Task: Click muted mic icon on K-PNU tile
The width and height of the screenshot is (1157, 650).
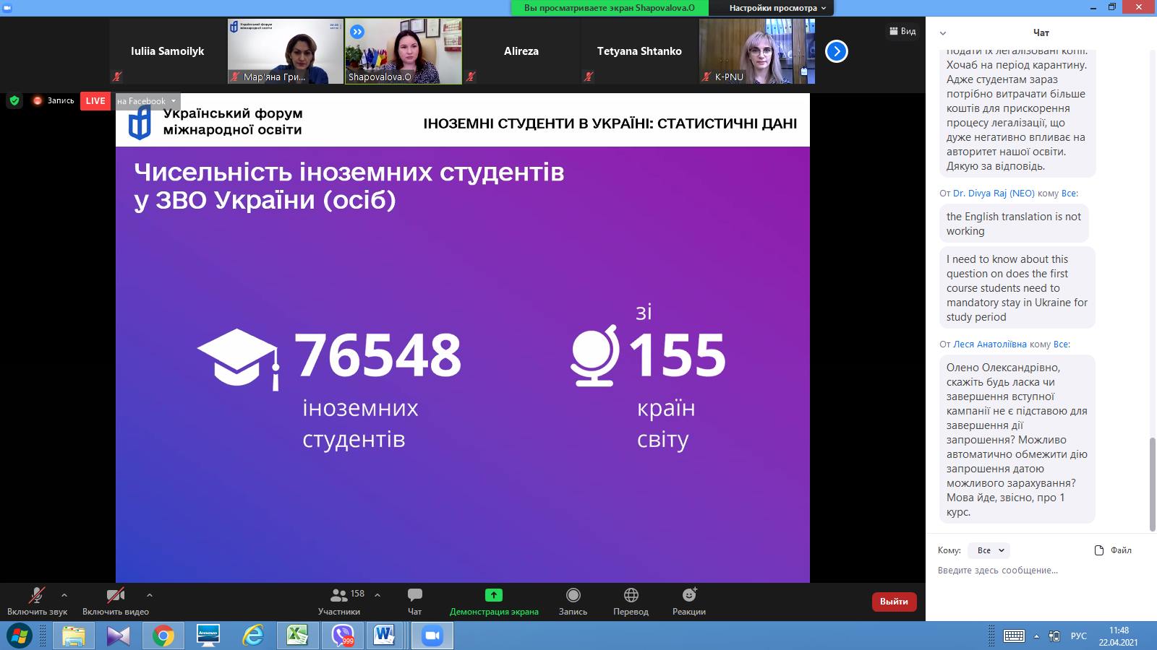Action: click(x=706, y=77)
